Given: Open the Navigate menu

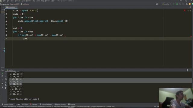Looking at the screenshot, I should pyautogui.click(x=17, y=1).
